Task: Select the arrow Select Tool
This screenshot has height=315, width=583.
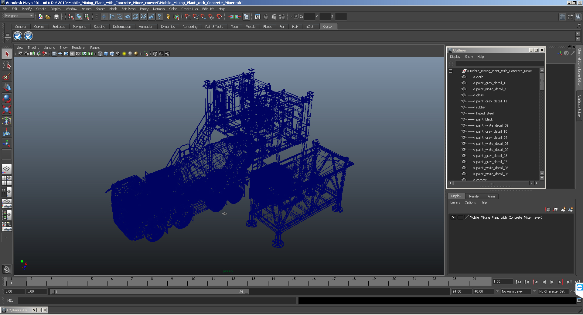Action: pos(7,54)
